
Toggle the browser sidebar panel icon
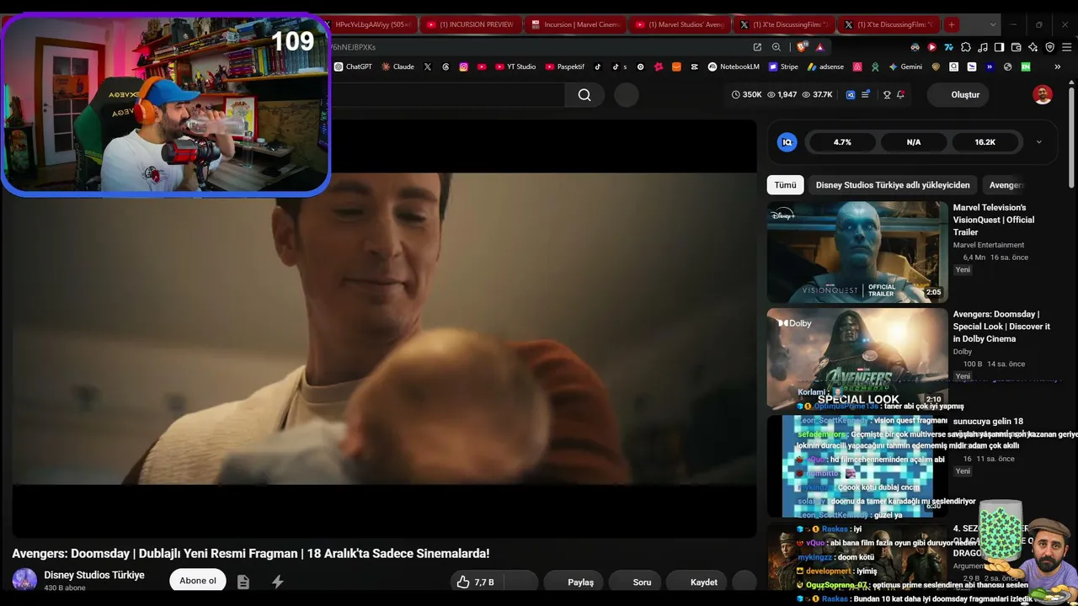pyautogui.click(x=999, y=47)
